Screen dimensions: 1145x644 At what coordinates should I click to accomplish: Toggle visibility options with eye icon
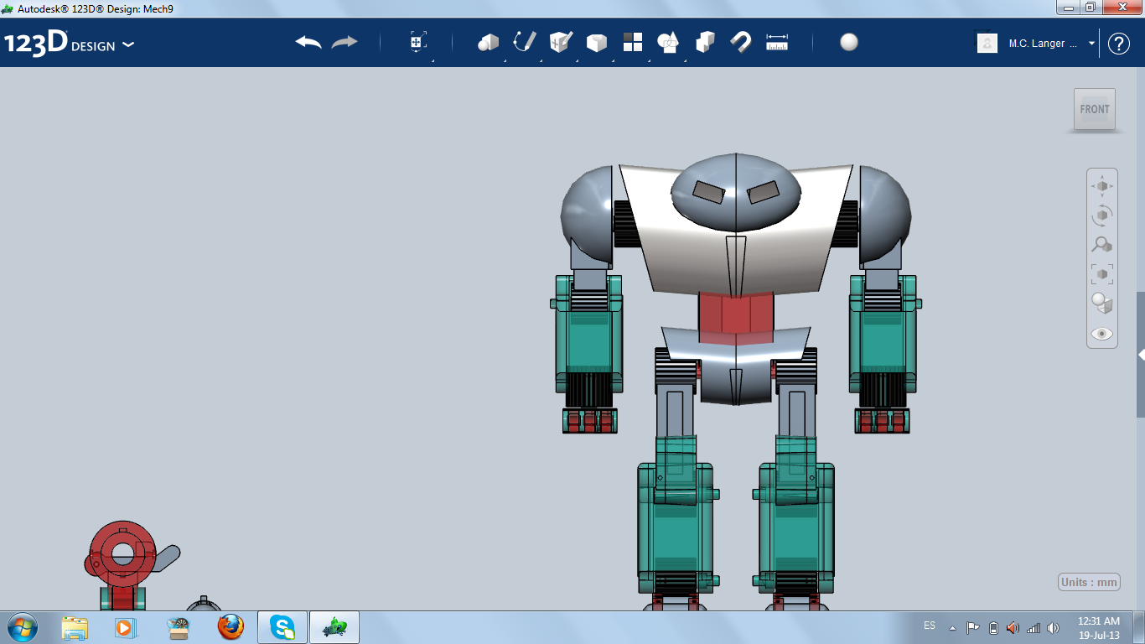(1102, 334)
